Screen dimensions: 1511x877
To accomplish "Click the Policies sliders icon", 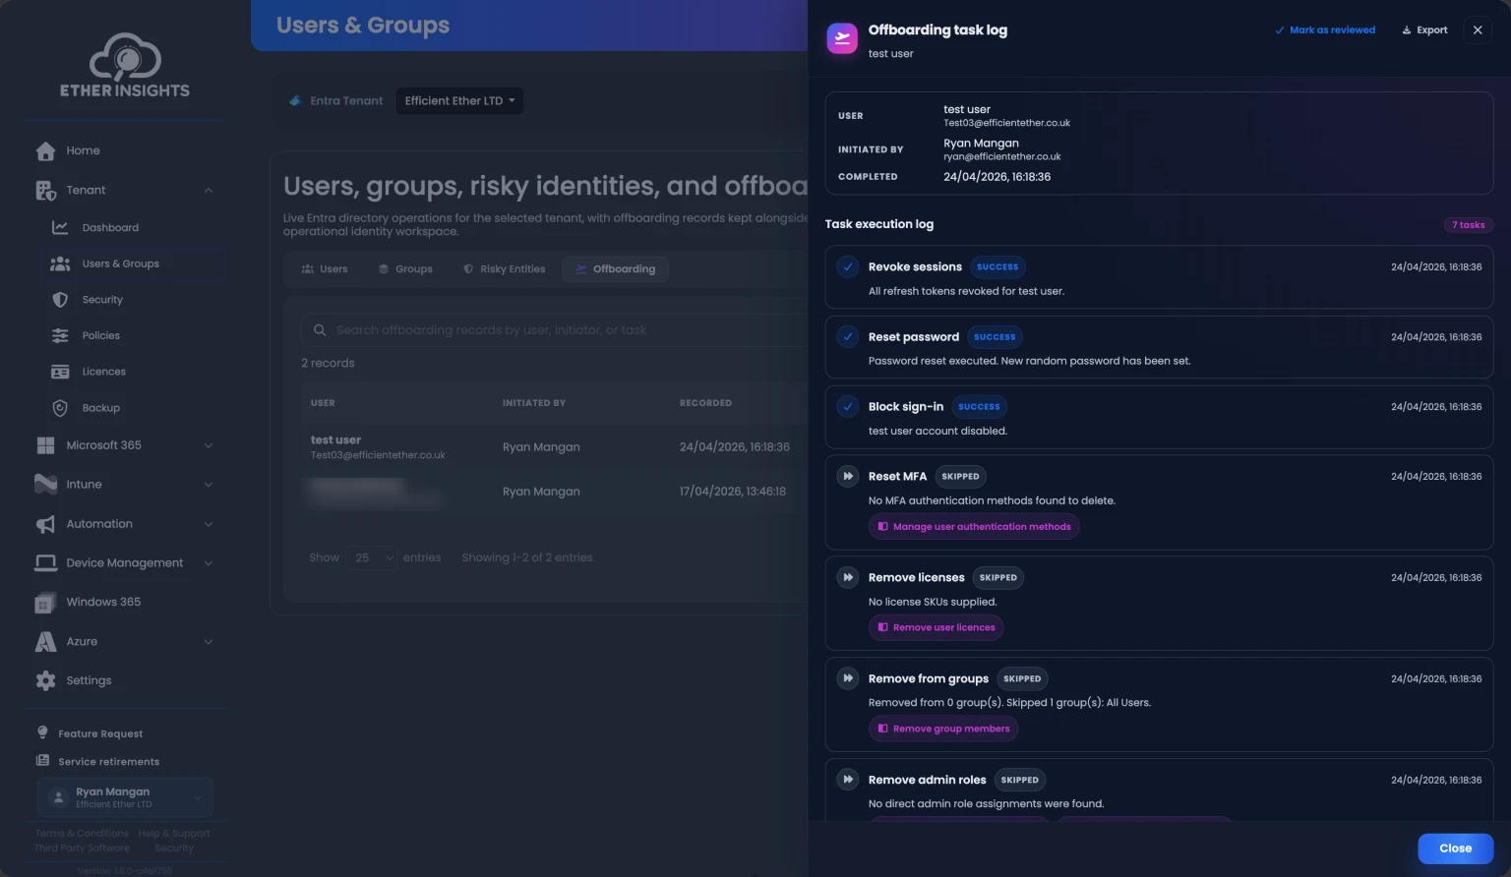I will (x=60, y=335).
